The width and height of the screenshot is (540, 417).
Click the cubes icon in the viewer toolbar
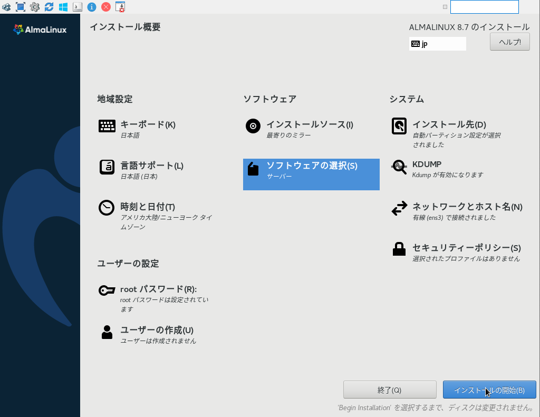click(6, 6)
